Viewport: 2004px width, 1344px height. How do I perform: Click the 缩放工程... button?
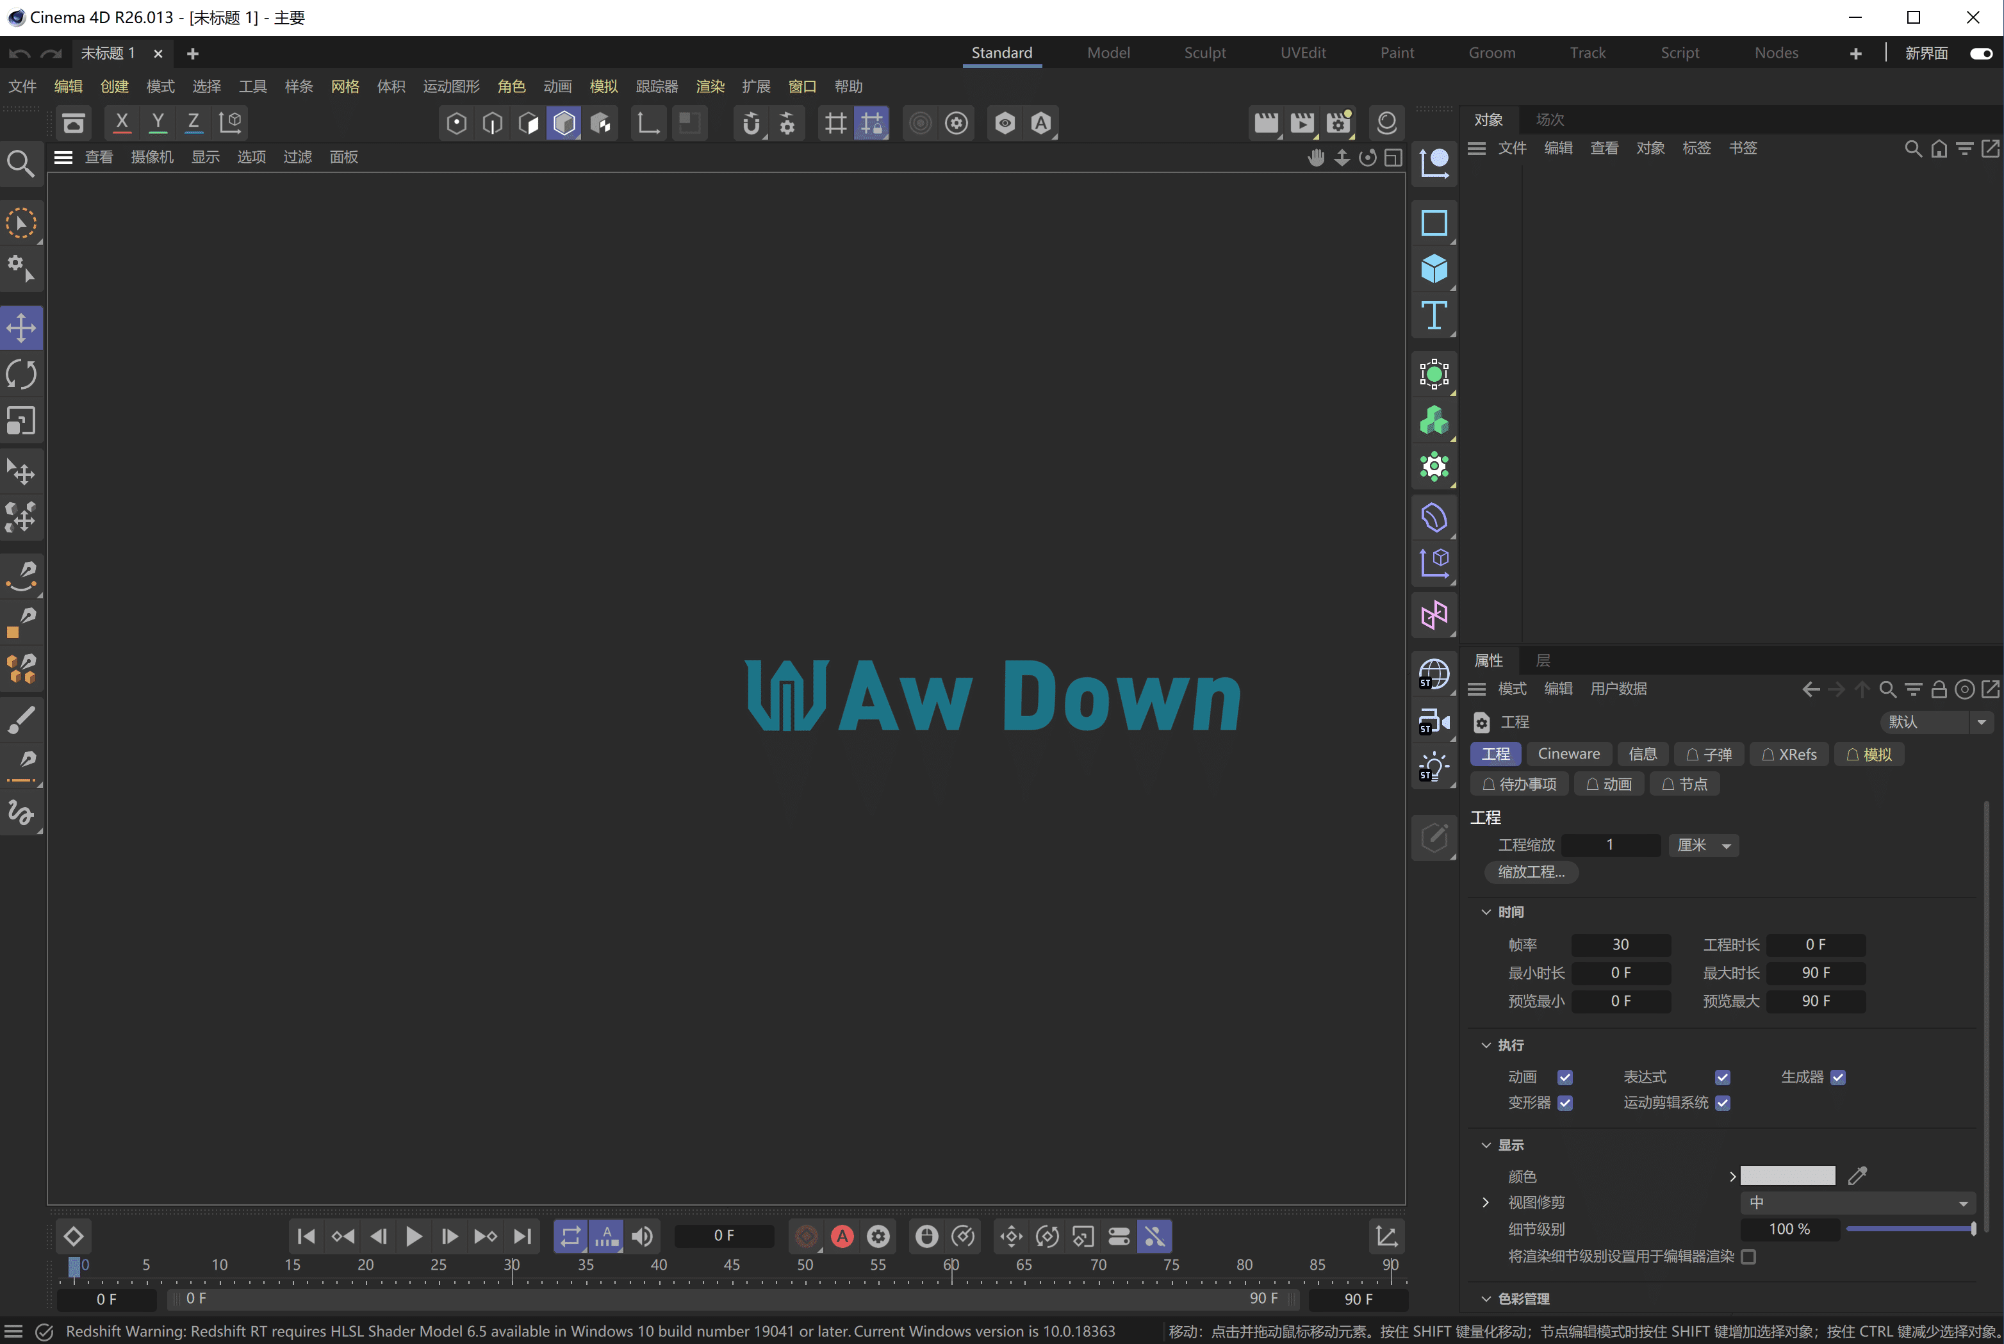click(x=1531, y=872)
